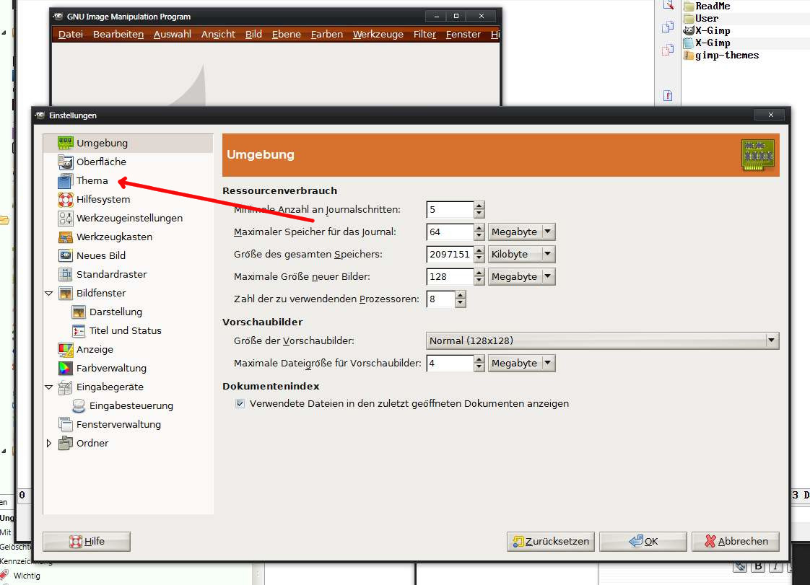
Task: Click the Darstellung icon
Action: 79,312
